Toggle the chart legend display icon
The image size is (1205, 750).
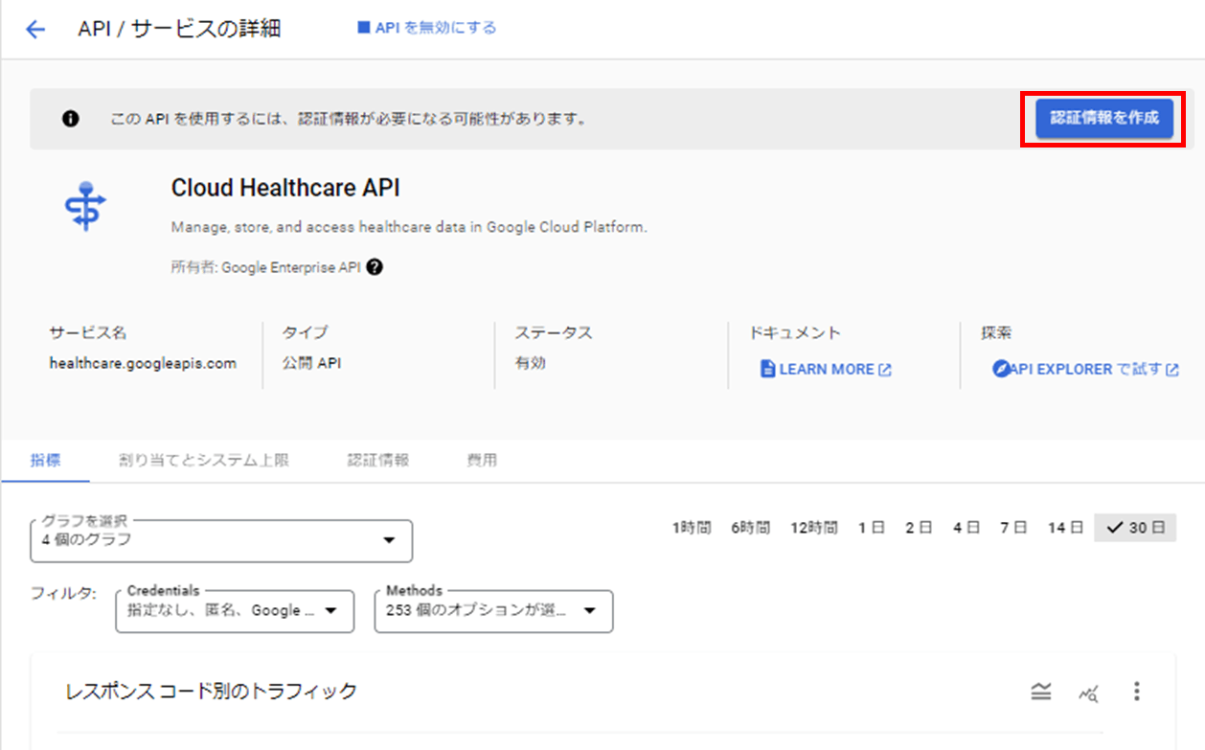(1041, 691)
